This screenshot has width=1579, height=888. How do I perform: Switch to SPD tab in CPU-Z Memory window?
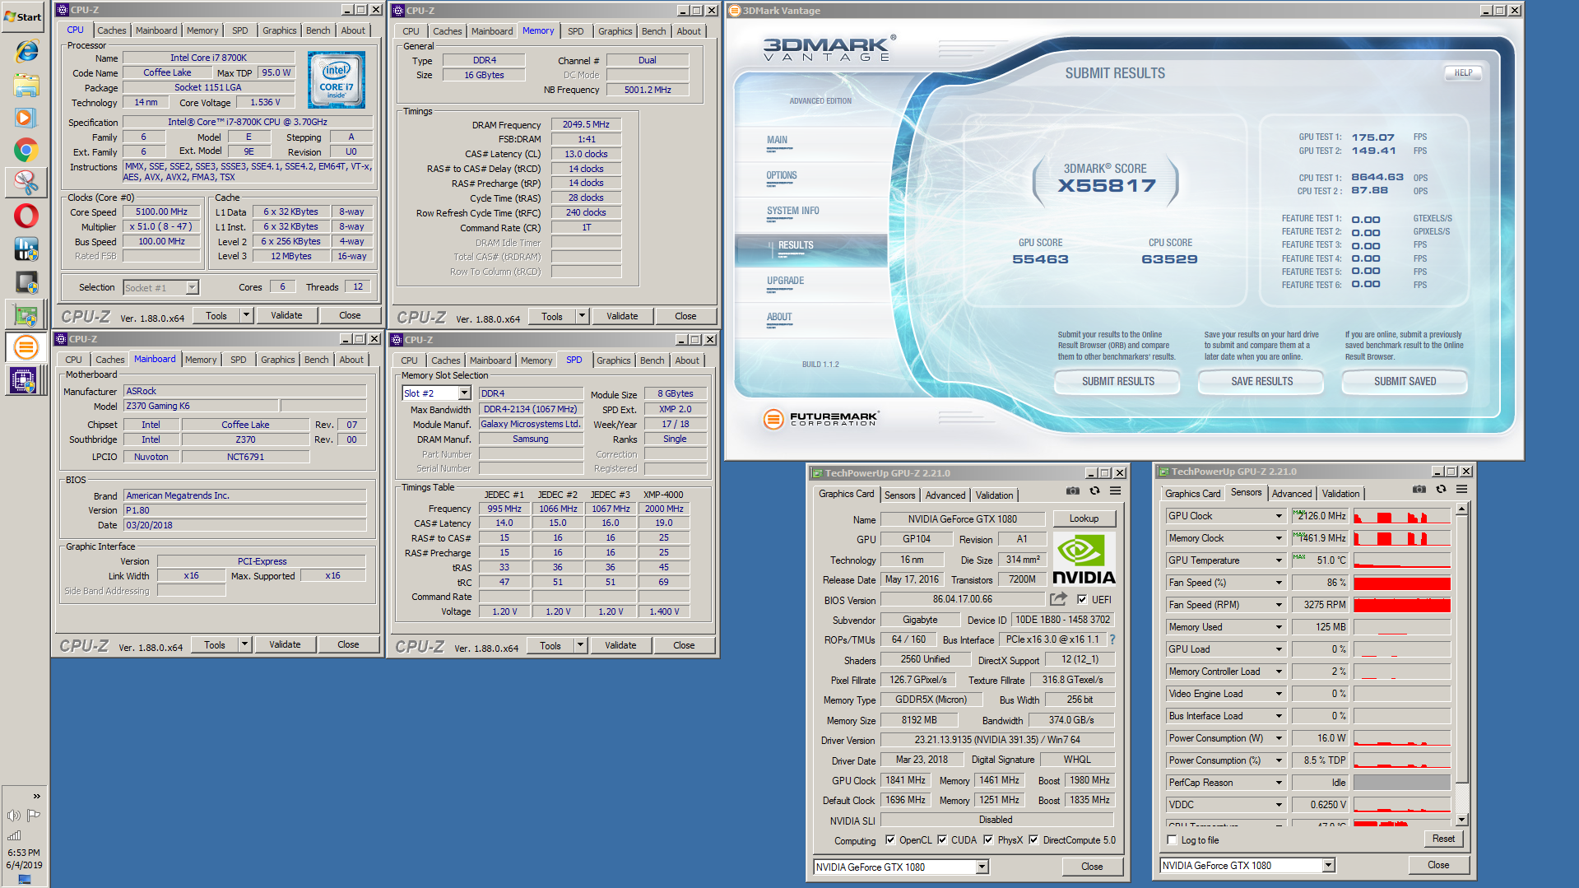pos(576,31)
